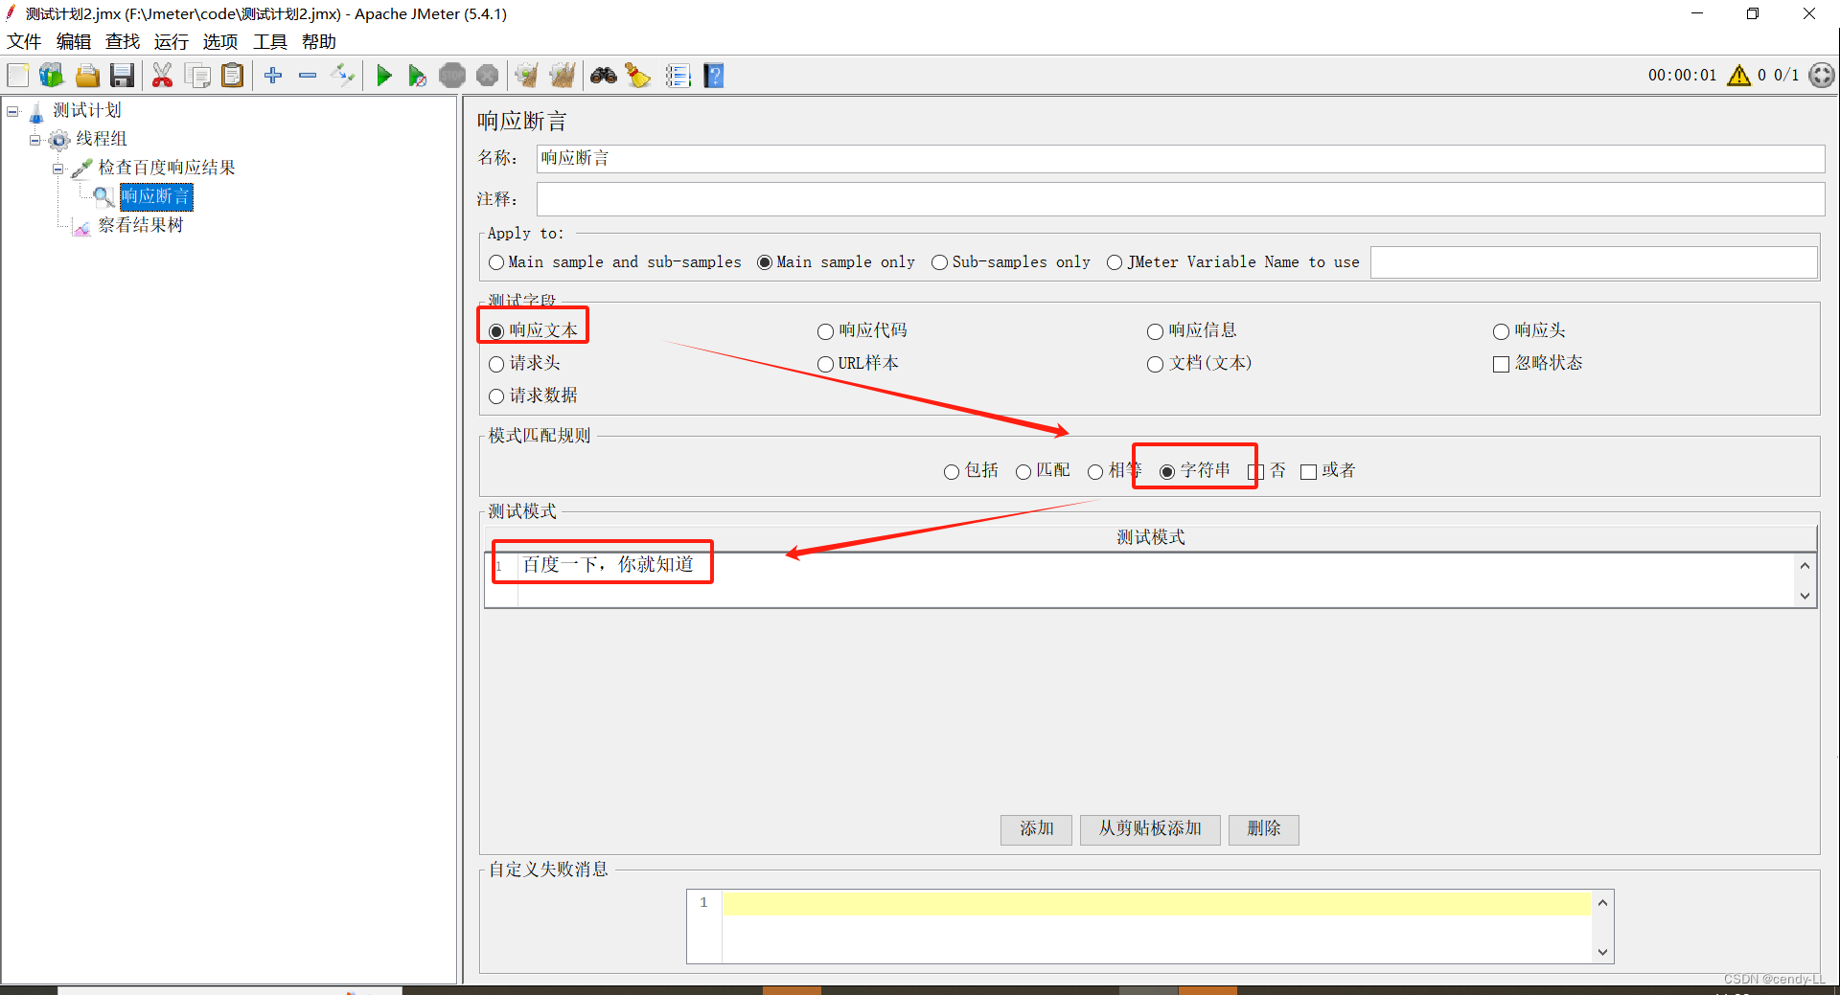This screenshot has height=995, width=1840.
Task: Click the 测试模式 scrollbar down arrow
Action: [1805, 596]
